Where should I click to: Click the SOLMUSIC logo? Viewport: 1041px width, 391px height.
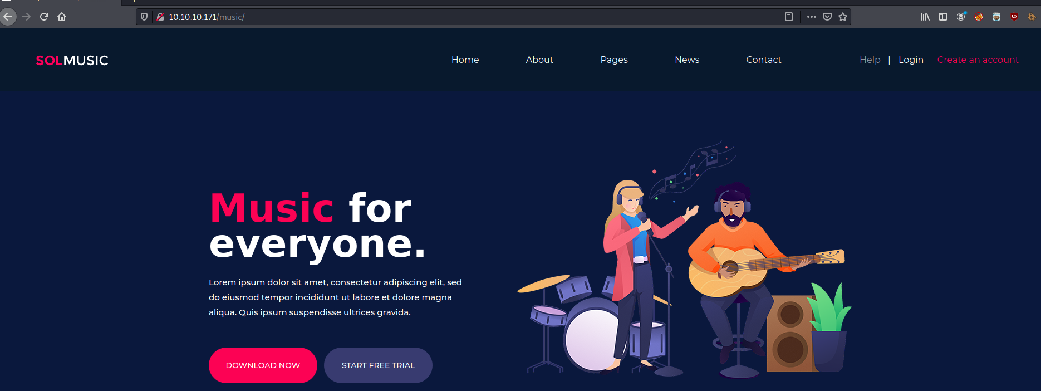(72, 60)
